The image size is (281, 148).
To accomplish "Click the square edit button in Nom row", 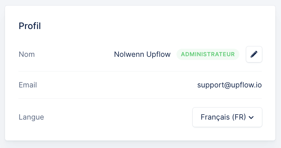I will tap(254, 54).
